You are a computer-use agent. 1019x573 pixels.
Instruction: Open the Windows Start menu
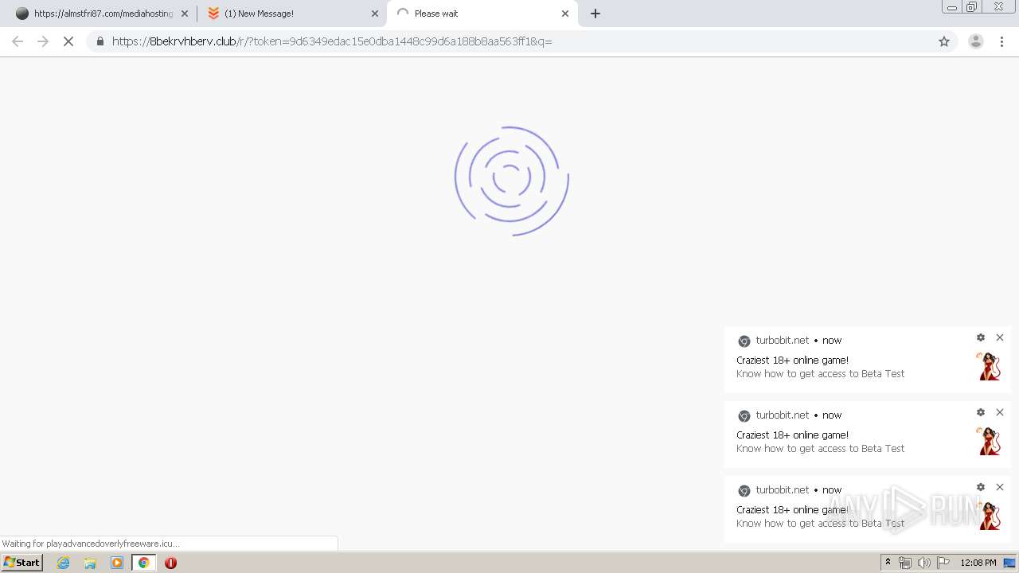click(x=21, y=563)
